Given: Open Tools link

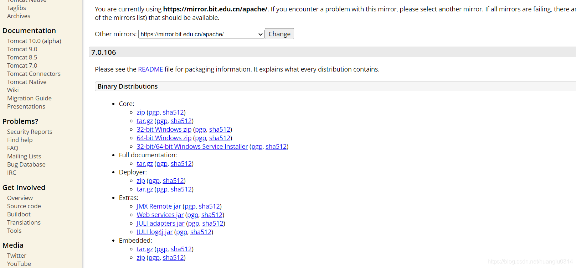Looking at the screenshot, I should tap(14, 231).
